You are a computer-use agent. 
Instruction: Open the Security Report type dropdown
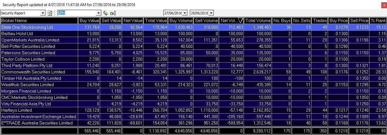point(43,13)
